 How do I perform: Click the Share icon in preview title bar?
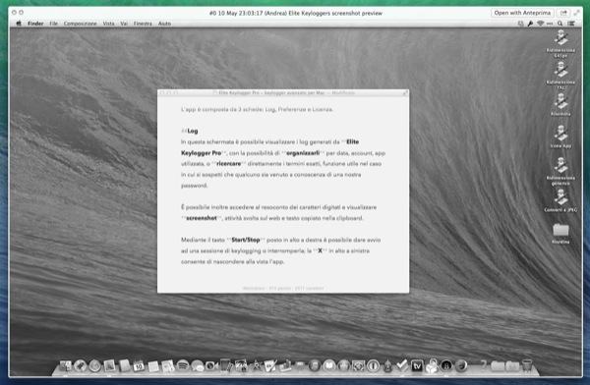[563, 13]
